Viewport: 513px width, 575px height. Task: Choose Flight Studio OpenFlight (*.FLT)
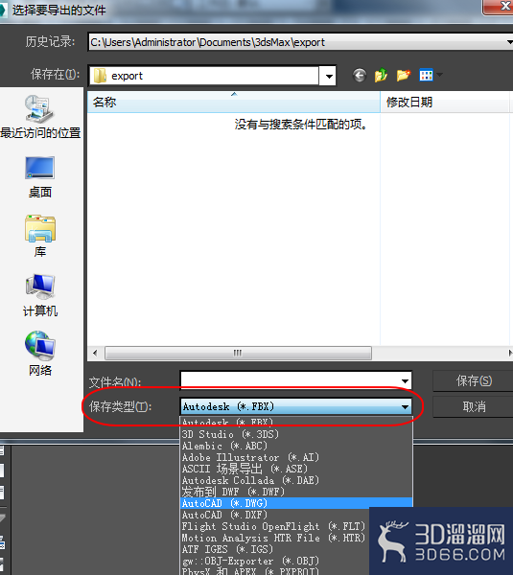tap(275, 526)
